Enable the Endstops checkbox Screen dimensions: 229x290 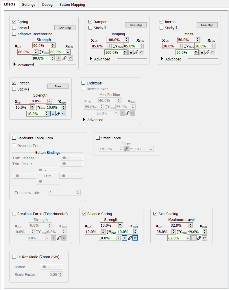coord(84,83)
